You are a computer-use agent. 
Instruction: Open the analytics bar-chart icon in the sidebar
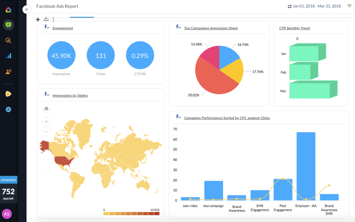point(8,56)
